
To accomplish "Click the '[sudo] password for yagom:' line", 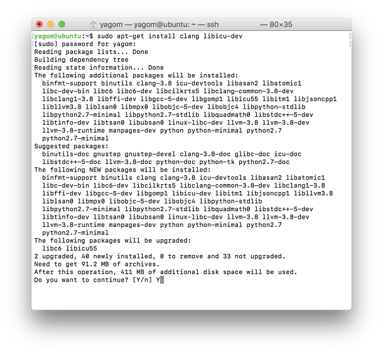I will pos(85,44).
